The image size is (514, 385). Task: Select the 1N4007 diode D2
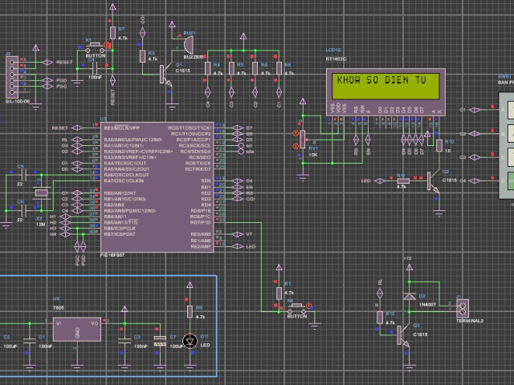(x=409, y=297)
